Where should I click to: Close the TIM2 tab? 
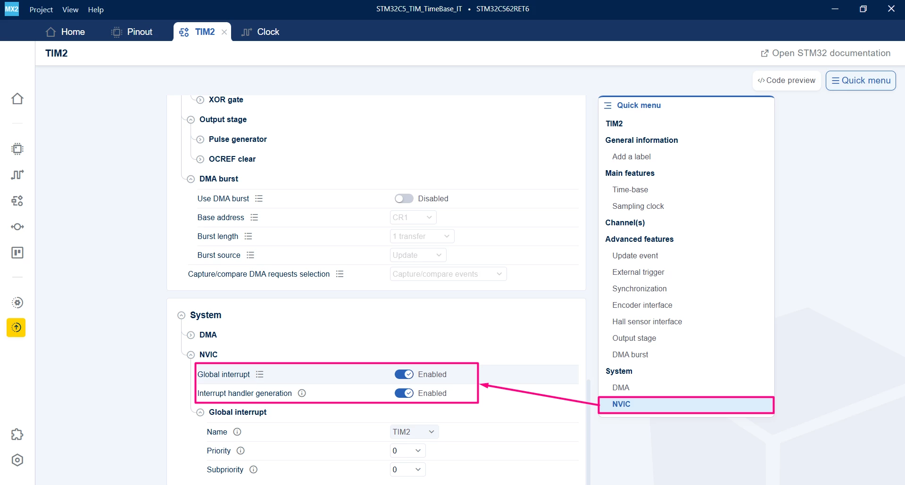[x=224, y=32]
